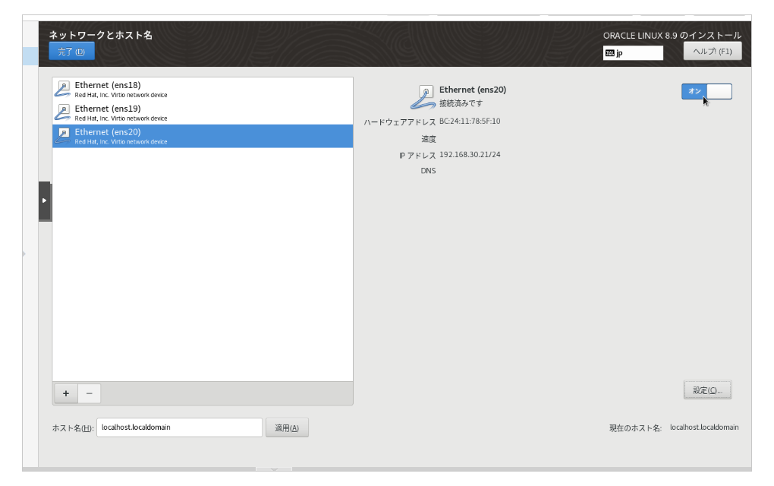Expand the dark side panel arrow
The width and height of the screenshot is (774, 486).
click(45, 201)
